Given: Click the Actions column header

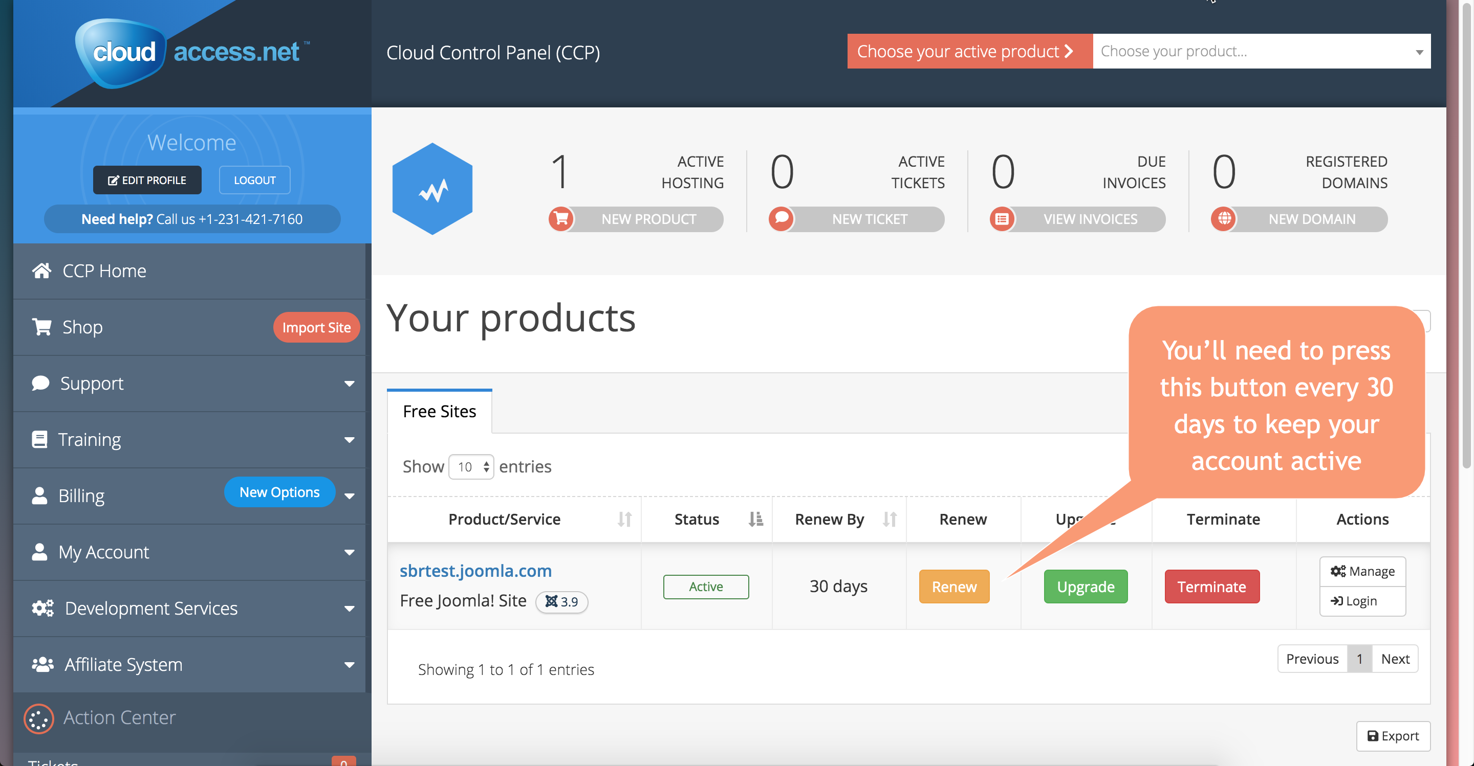Looking at the screenshot, I should point(1362,519).
